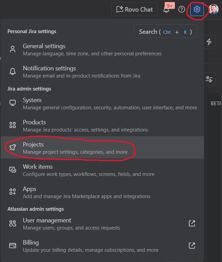
Task: Click the 'Manage general configuration, security, automation' description
Action: [110, 108]
